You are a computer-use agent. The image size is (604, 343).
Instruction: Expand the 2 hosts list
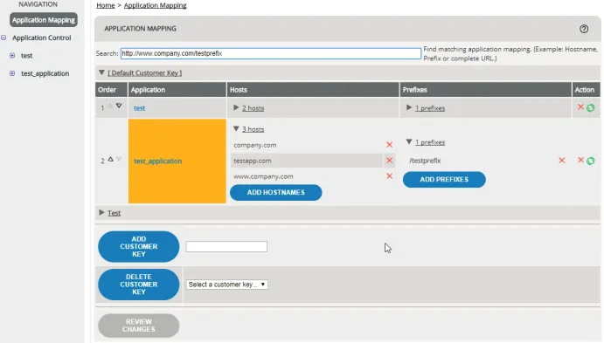click(236, 107)
